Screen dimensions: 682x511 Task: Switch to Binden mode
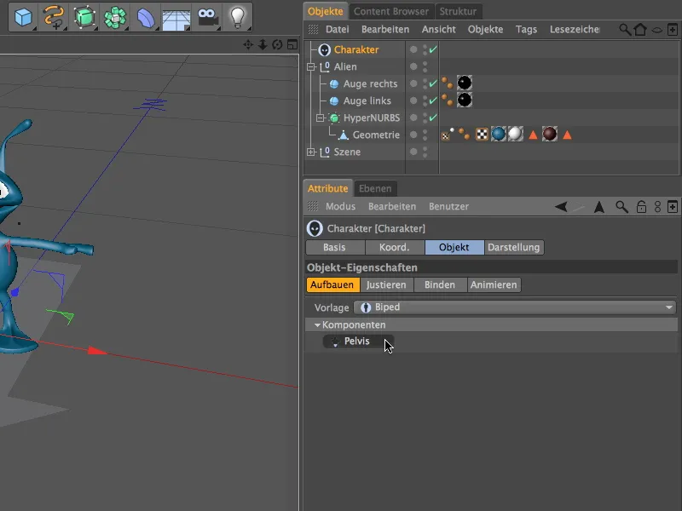[440, 284]
